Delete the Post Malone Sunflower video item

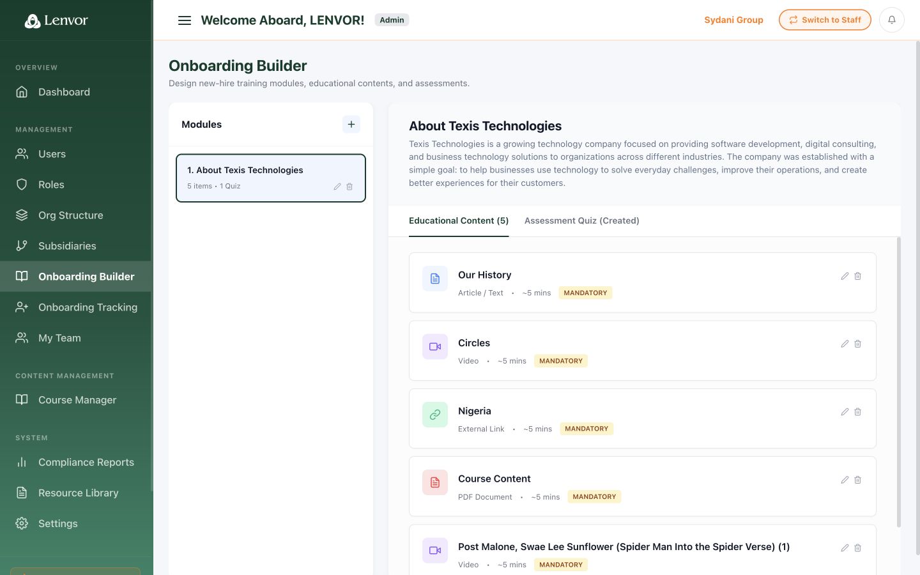point(858,548)
